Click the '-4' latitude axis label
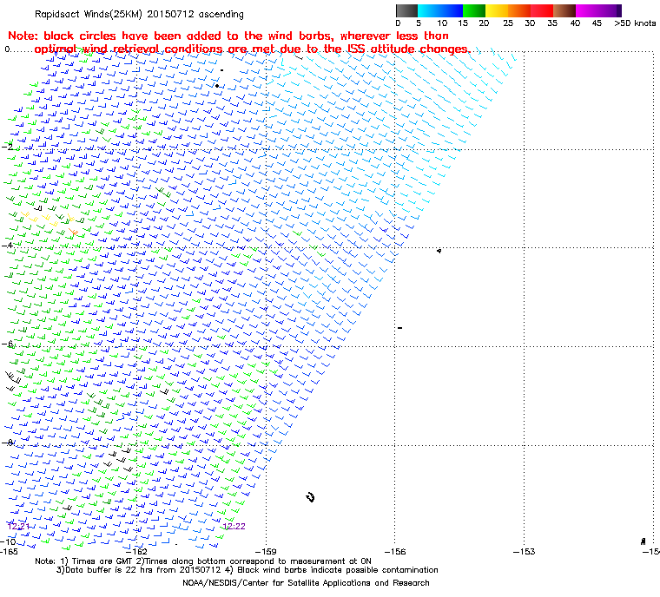 8,245
